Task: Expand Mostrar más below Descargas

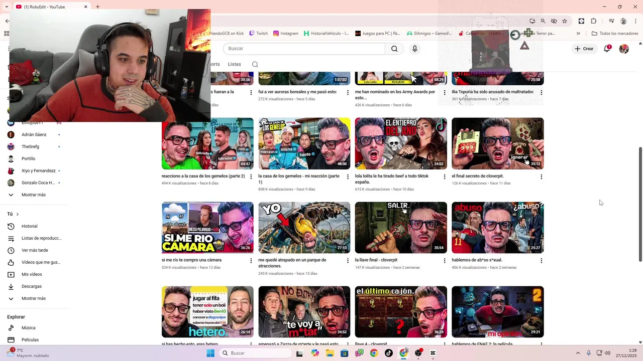Action: point(34,298)
